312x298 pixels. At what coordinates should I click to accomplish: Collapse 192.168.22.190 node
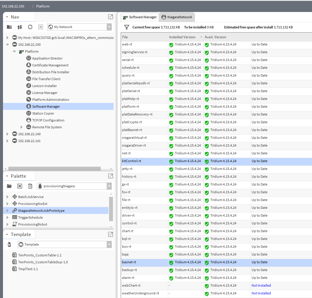coord(7,45)
